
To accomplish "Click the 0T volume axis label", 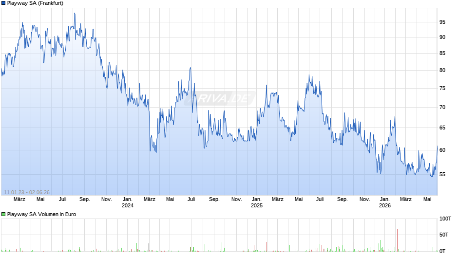I will [442, 251].
